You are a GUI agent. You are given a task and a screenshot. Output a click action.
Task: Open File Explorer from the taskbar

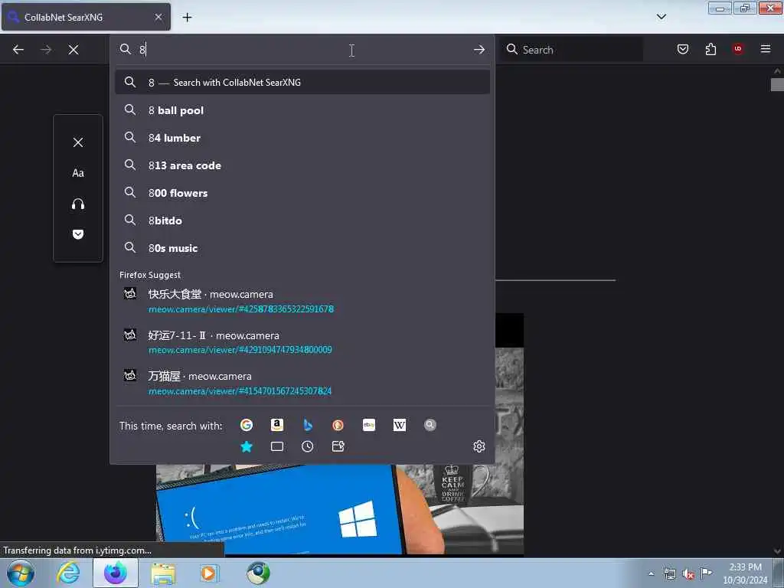click(163, 573)
